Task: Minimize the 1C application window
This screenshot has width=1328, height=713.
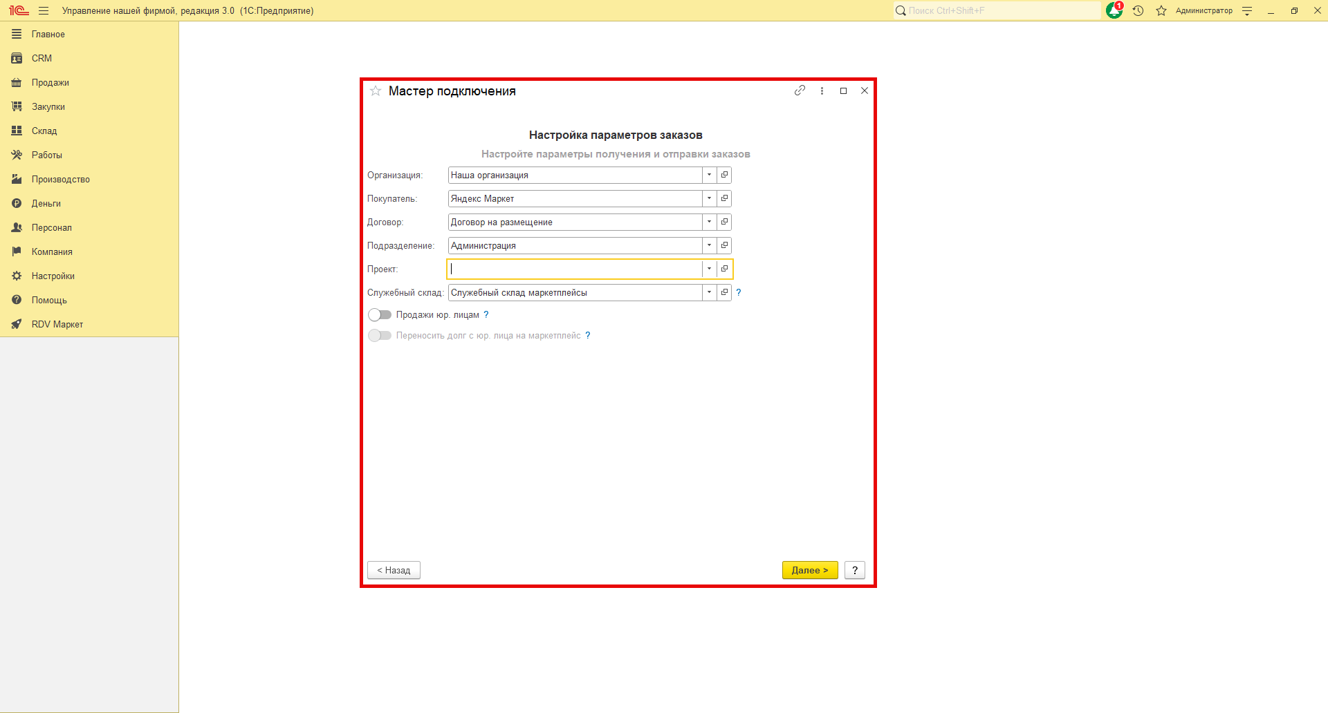Action: coord(1271,10)
